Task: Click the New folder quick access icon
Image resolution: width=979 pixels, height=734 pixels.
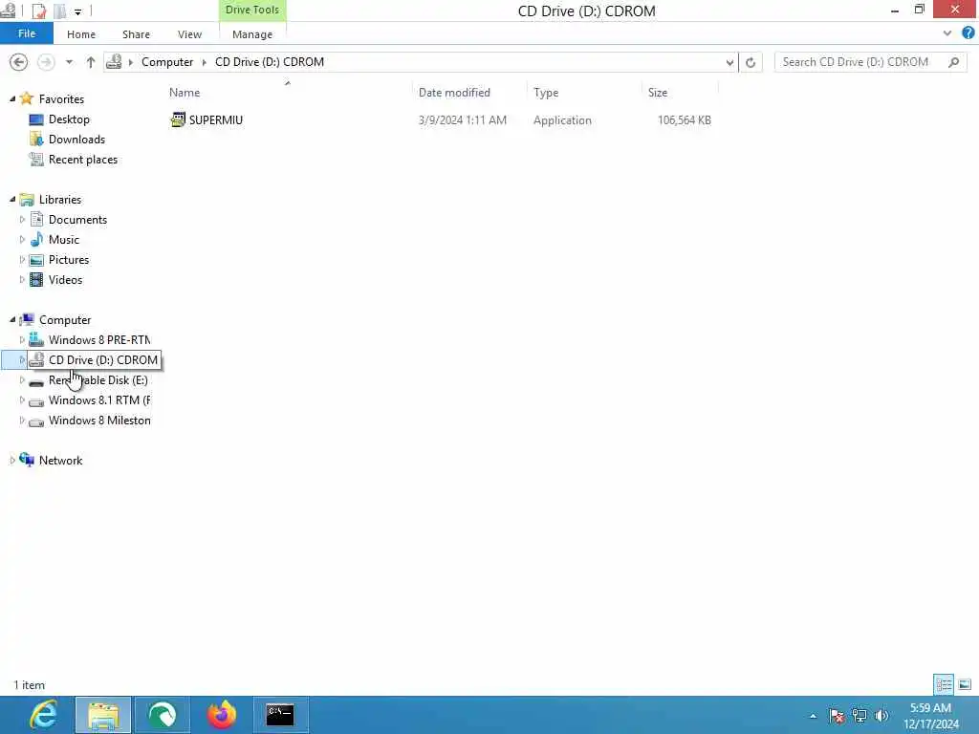Action: click(x=60, y=11)
